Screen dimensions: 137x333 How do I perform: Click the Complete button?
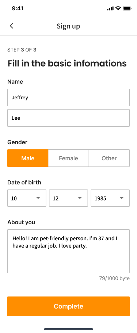coord(68,306)
